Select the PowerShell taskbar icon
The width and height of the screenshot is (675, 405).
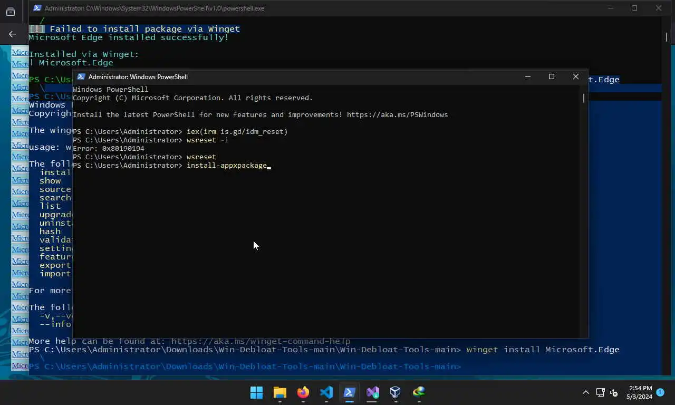(x=349, y=392)
